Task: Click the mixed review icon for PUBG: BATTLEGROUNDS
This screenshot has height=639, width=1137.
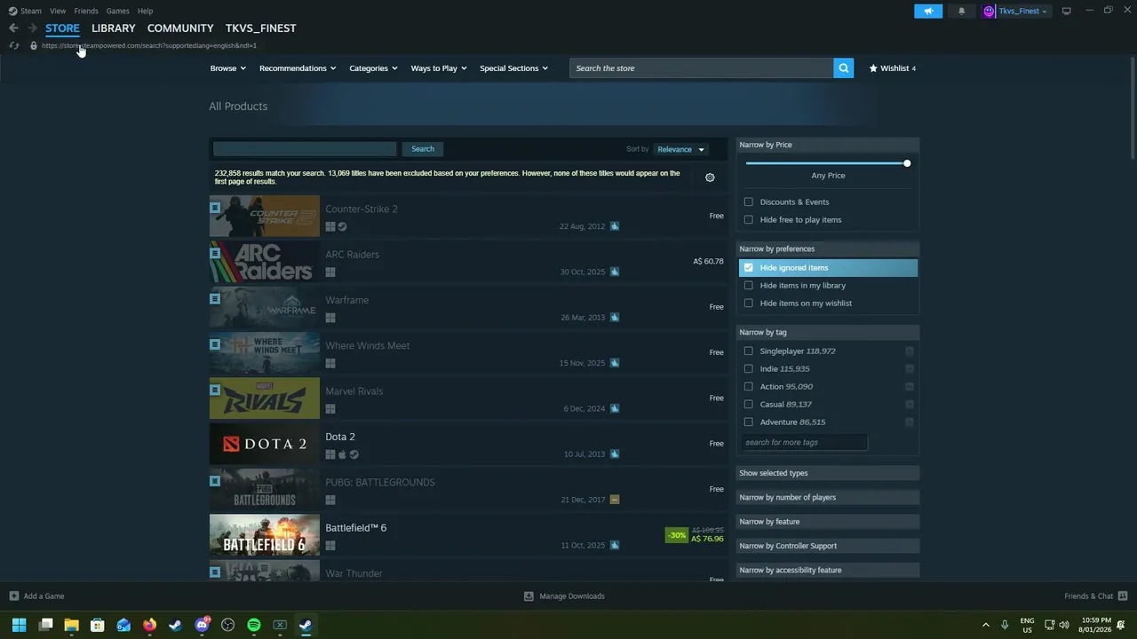Action: coord(614,500)
